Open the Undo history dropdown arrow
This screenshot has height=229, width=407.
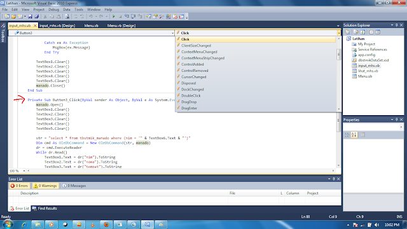[x=96, y=17]
